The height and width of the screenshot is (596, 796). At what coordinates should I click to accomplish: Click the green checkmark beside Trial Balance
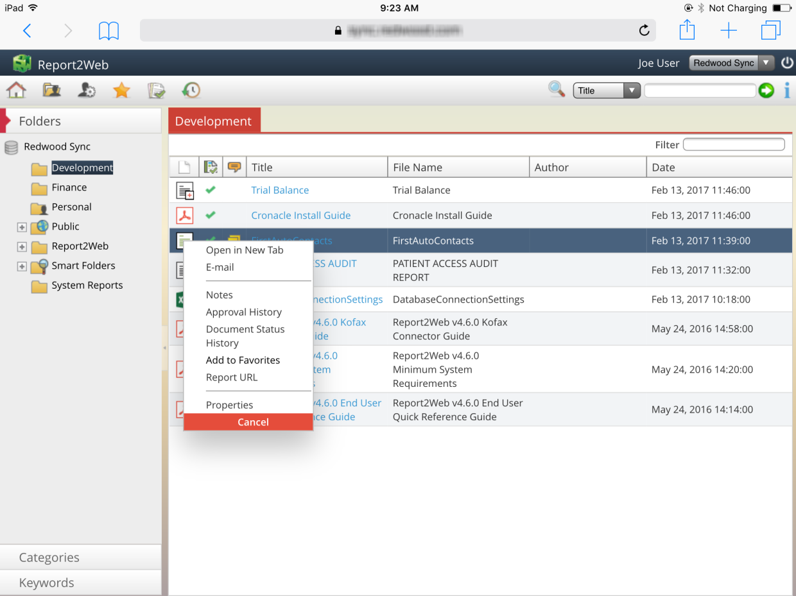[210, 191]
